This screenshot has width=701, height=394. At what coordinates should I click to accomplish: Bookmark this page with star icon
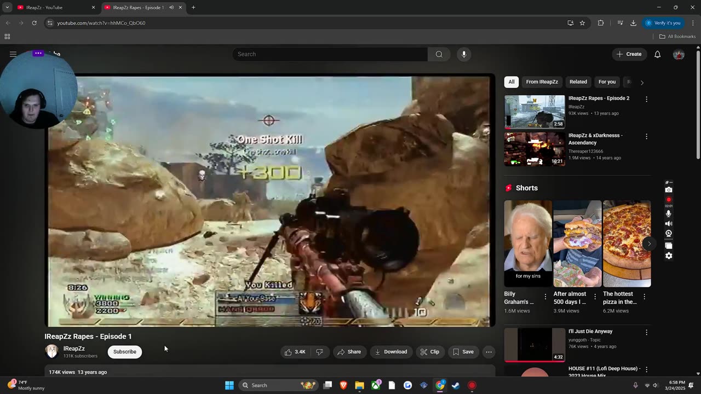582,23
